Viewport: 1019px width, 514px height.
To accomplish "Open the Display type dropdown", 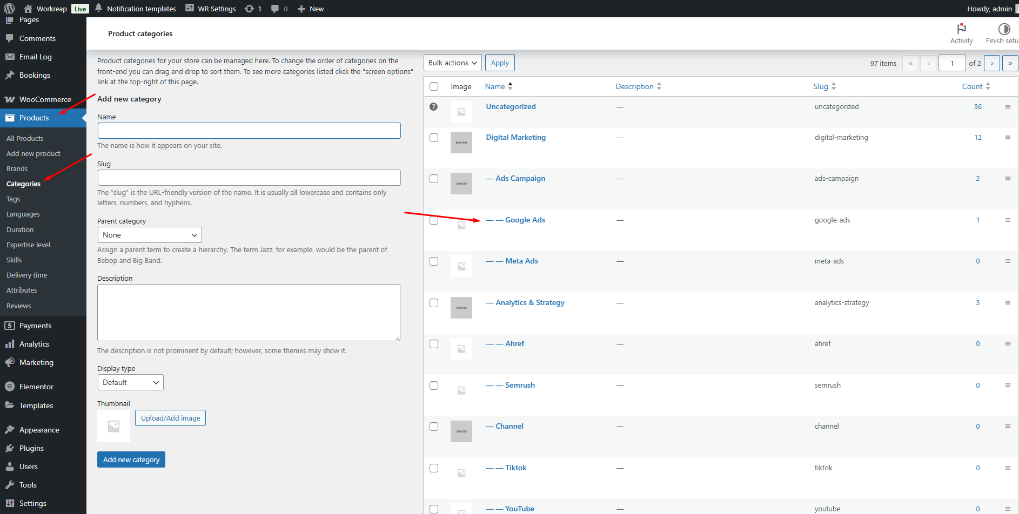I will [130, 382].
